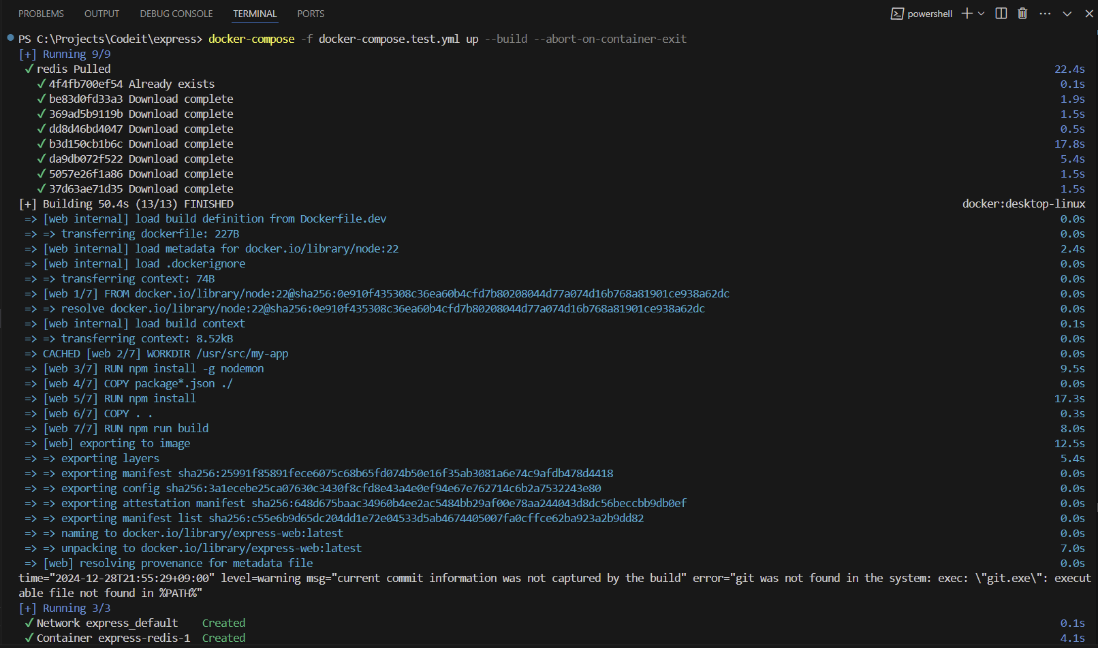Click "Building 50.4s (13/13) FINISHED" line

pos(126,204)
